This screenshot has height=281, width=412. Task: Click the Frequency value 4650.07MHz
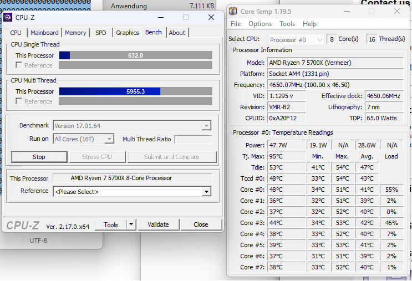[x=335, y=85]
